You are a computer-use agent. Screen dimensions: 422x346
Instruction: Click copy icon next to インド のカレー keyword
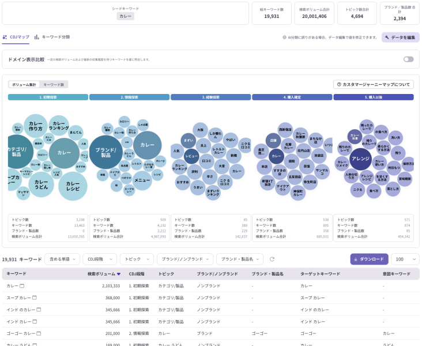39,310
